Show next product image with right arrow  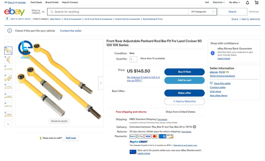[101, 83]
